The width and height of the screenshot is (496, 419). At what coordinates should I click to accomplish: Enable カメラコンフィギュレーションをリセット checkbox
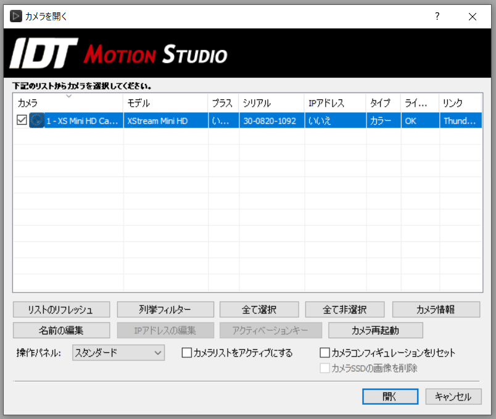coord(324,352)
